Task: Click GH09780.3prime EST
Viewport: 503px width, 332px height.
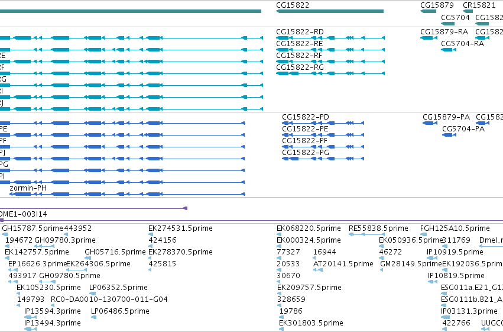Action: tap(44, 246)
